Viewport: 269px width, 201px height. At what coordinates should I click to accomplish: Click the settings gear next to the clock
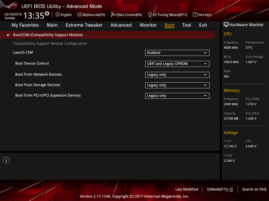[x=47, y=13]
